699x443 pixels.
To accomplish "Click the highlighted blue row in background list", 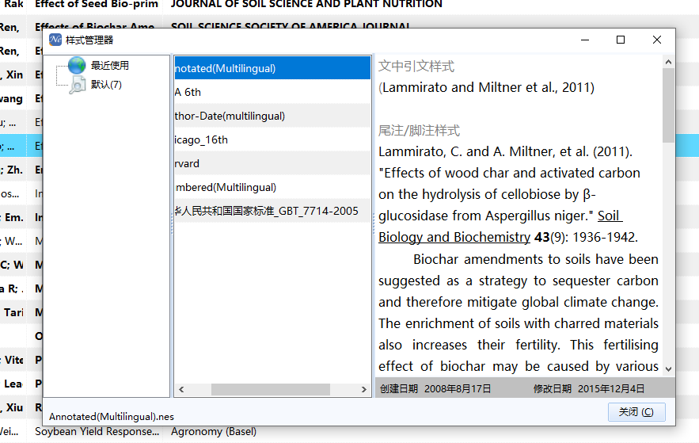I will [x=21, y=146].
